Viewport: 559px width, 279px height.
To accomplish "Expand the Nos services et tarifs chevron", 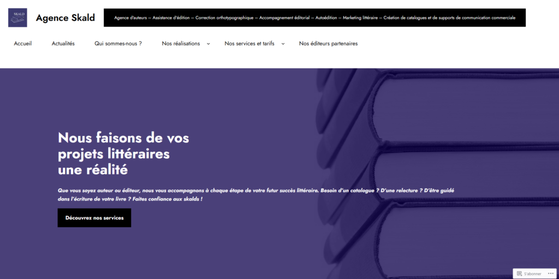I will tap(283, 44).
